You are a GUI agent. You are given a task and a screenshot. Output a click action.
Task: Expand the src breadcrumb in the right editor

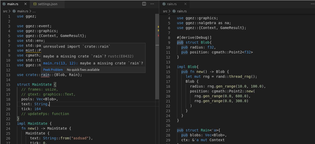165,11
